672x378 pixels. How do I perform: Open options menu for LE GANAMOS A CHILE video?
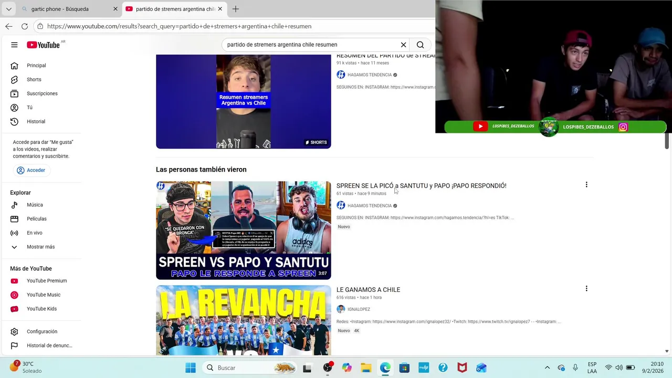pos(586,289)
